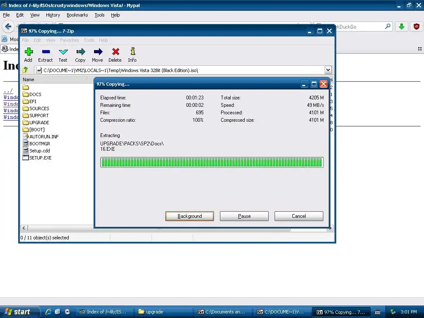Launch the media player quick launch icon
Screen dimensions: 424x318
click(x=67, y=312)
